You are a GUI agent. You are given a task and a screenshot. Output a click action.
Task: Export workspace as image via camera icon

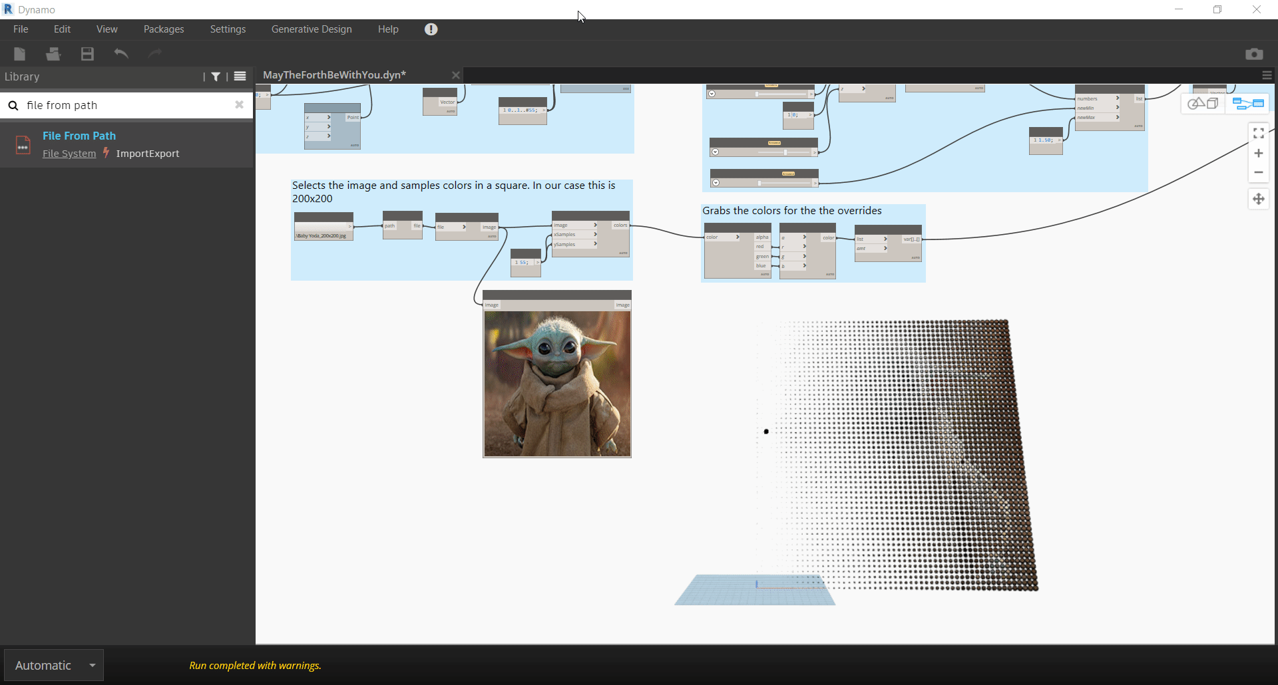coord(1254,54)
